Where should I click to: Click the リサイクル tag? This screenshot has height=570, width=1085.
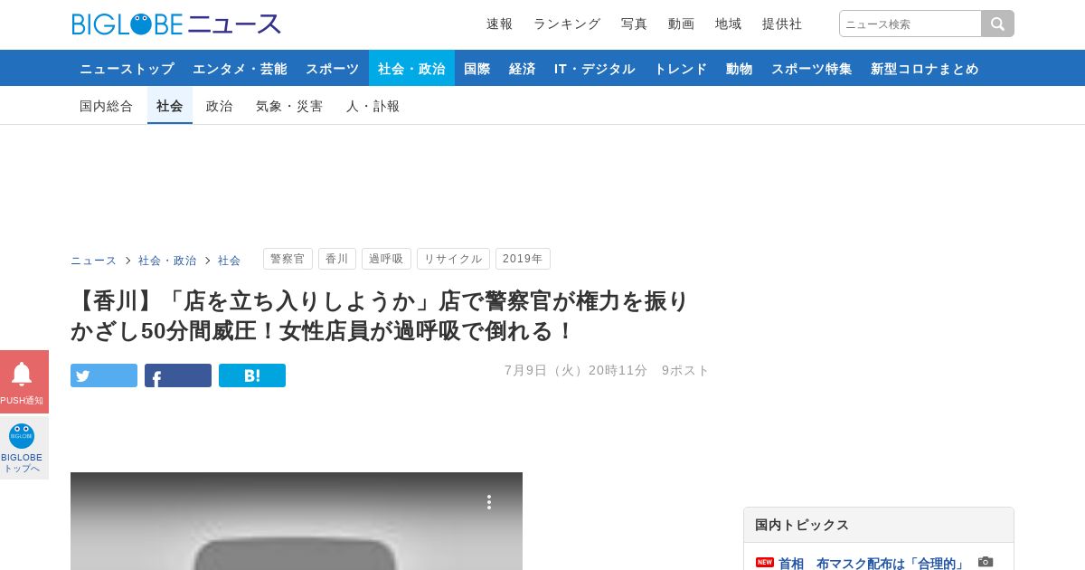coord(453,259)
